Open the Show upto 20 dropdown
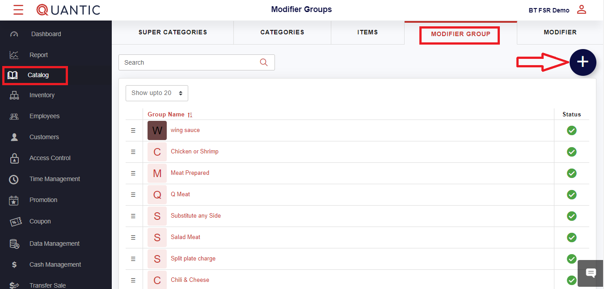 pyautogui.click(x=157, y=93)
